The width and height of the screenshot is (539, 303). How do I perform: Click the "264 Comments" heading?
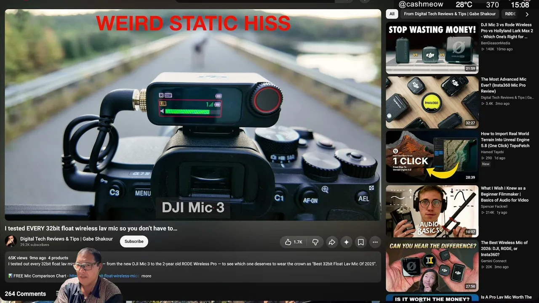pos(25,294)
